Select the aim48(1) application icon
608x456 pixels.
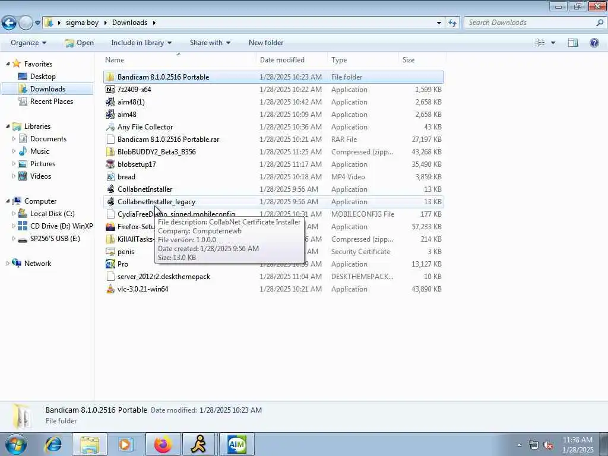click(x=110, y=102)
